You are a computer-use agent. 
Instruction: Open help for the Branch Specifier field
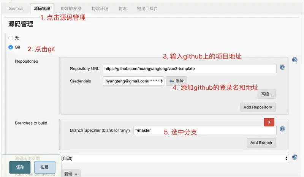click(x=282, y=129)
